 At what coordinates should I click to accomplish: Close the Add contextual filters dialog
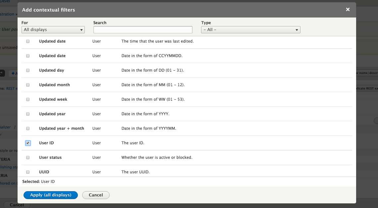[x=348, y=10]
